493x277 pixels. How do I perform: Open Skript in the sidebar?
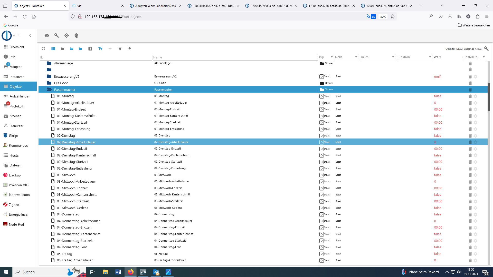[18, 136]
